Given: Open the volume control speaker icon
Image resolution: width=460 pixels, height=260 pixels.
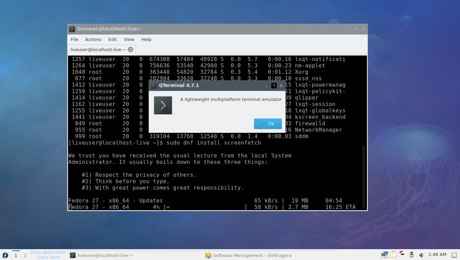Looking at the screenshot, I should [421, 255].
